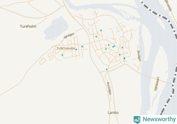Click the Tureholm place label
This screenshot has width=177, height=124.
pyautogui.click(x=28, y=26)
